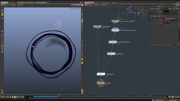This screenshot has height=101, width=180.
Task: Click the highlighted yellow pause button
Action: click(15, 97)
